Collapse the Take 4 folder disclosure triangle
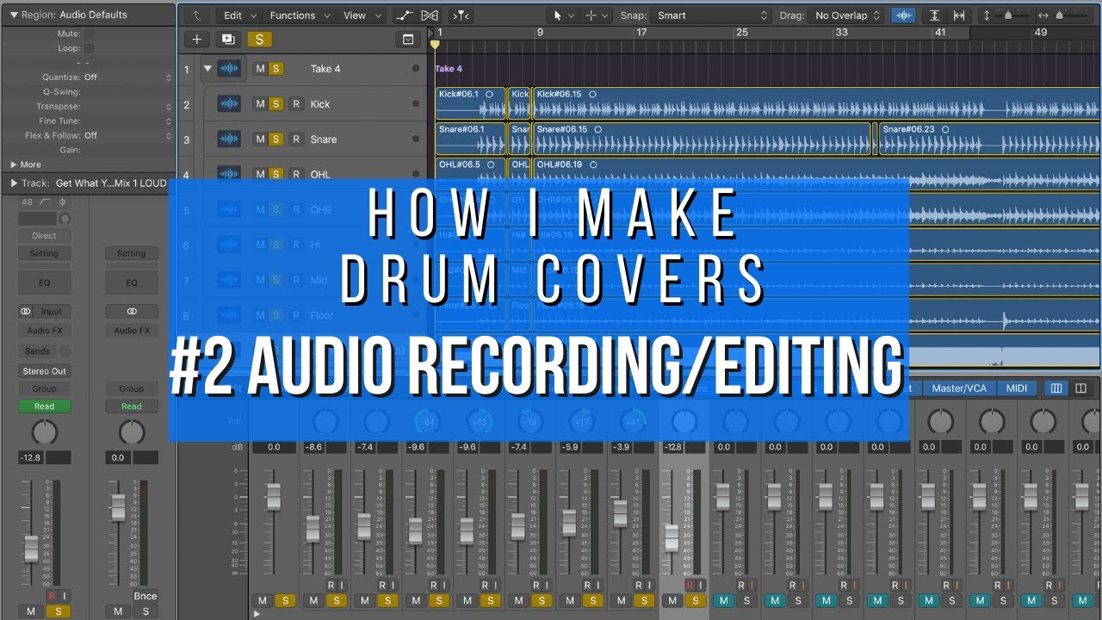The height and width of the screenshot is (620, 1102). click(x=207, y=69)
